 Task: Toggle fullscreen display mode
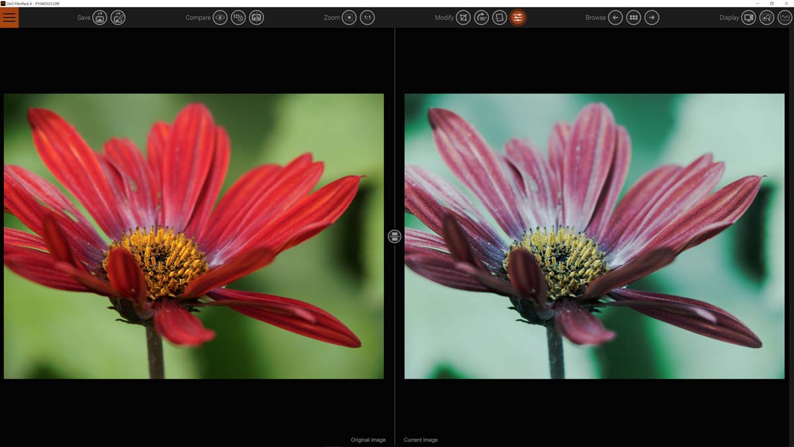(x=748, y=17)
